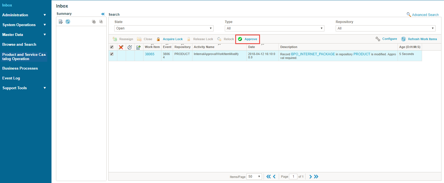Open Browse and Search in sidebar
The height and width of the screenshot is (183, 444).
[19, 44]
